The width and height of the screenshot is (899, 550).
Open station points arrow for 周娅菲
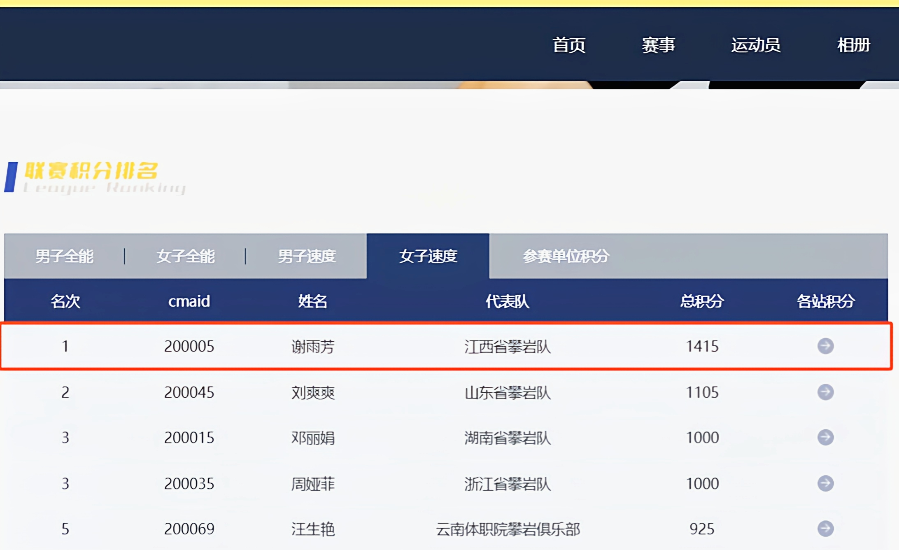point(825,483)
